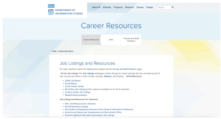The width and height of the screenshot is (221, 119).
Task: Follow the Submit a Job Posting link
Action: [107, 76]
